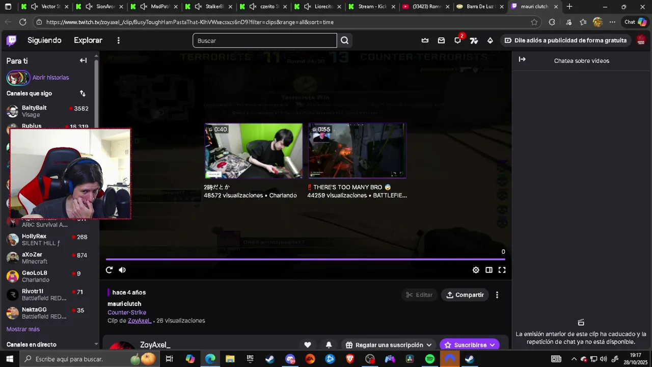
Task: Toggle theatre mode
Action: (489, 270)
